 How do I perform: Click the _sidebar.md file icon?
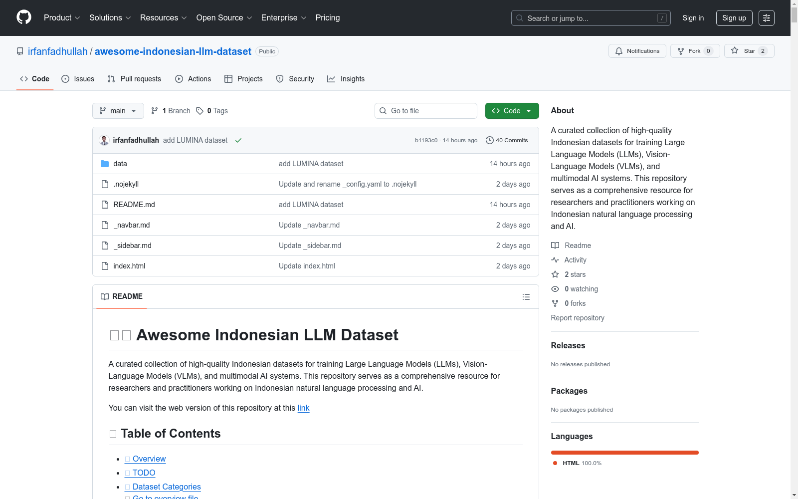(105, 246)
